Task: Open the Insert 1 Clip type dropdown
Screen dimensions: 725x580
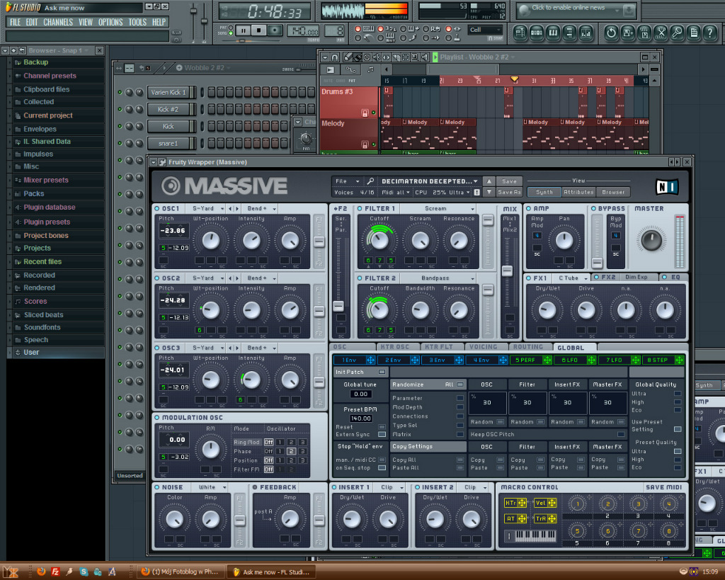Action: [x=391, y=487]
